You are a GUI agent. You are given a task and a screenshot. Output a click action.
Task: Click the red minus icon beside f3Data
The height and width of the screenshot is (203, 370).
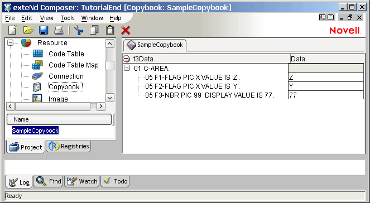[127, 59]
